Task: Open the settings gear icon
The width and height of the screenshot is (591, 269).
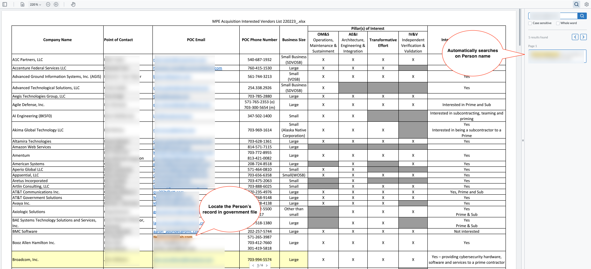Action: [x=586, y=5]
